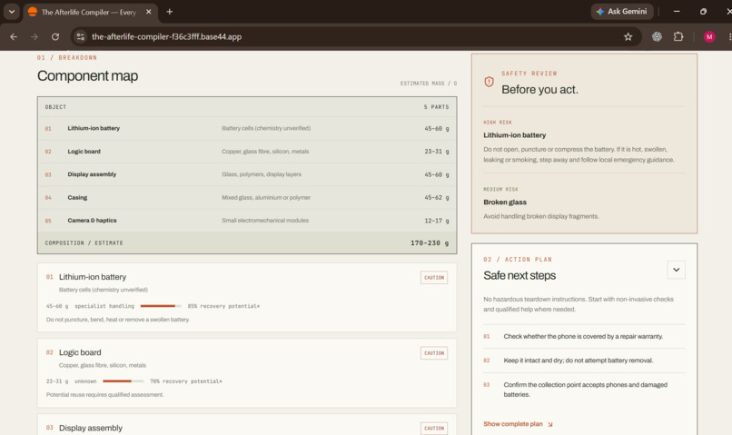Select the Display assembly table row

[247, 174]
